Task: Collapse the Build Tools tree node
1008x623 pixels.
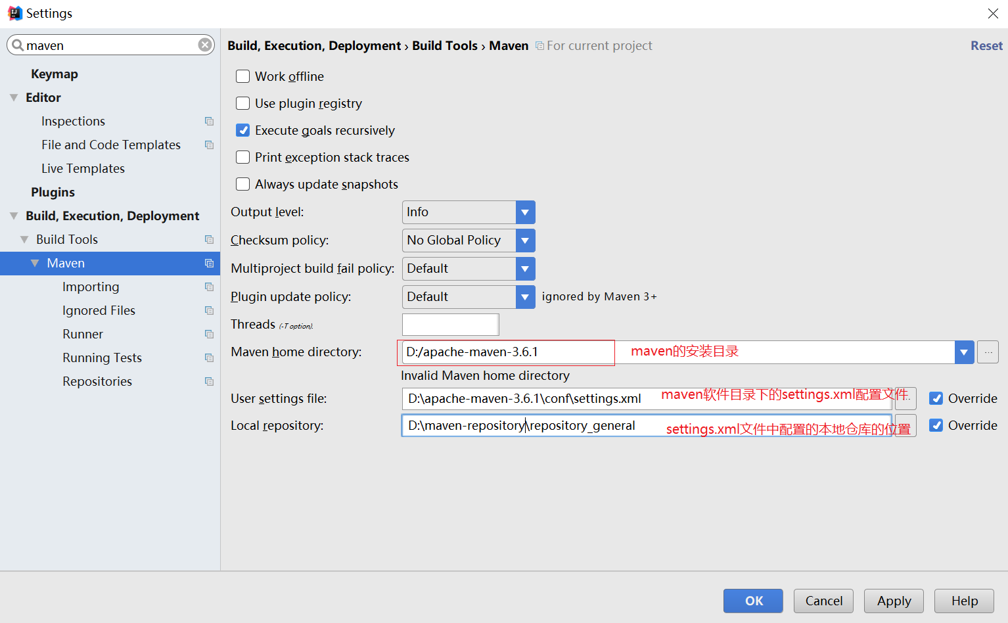Action: coord(24,239)
